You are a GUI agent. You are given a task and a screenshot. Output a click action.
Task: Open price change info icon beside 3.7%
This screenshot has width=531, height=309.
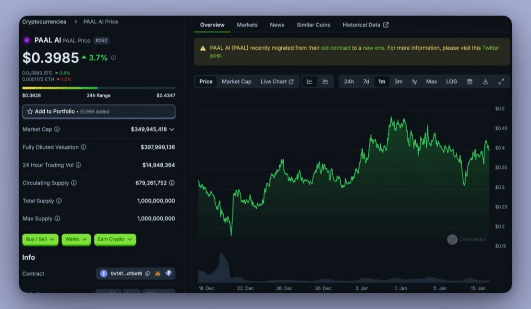pyautogui.click(x=114, y=58)
